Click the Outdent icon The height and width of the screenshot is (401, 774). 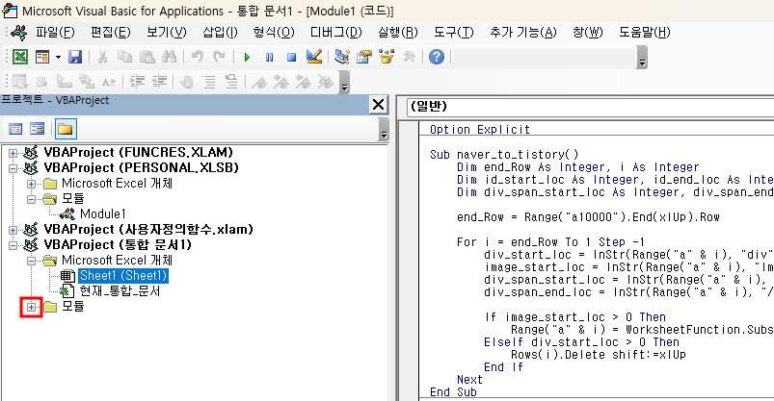(x=159, y=82)
